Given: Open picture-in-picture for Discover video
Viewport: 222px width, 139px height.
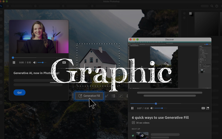Looking at the screenshot, I should (x=207, y=108).
